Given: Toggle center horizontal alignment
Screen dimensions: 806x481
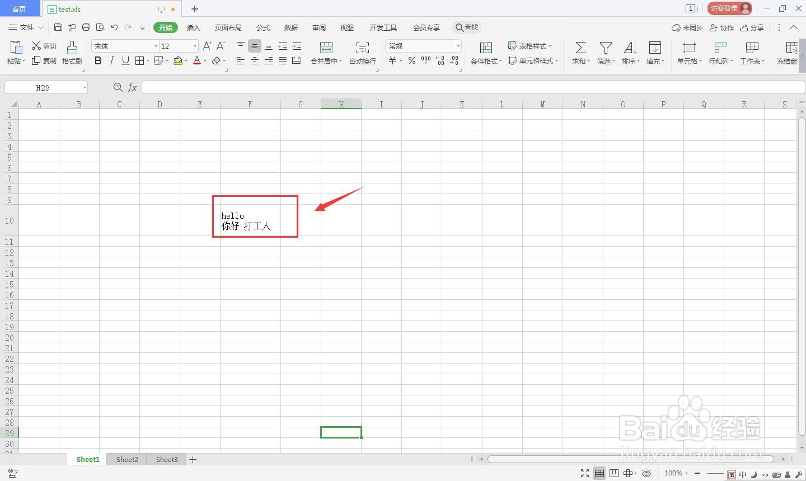Looking at the screenshot, I should [x=255, y=60].
